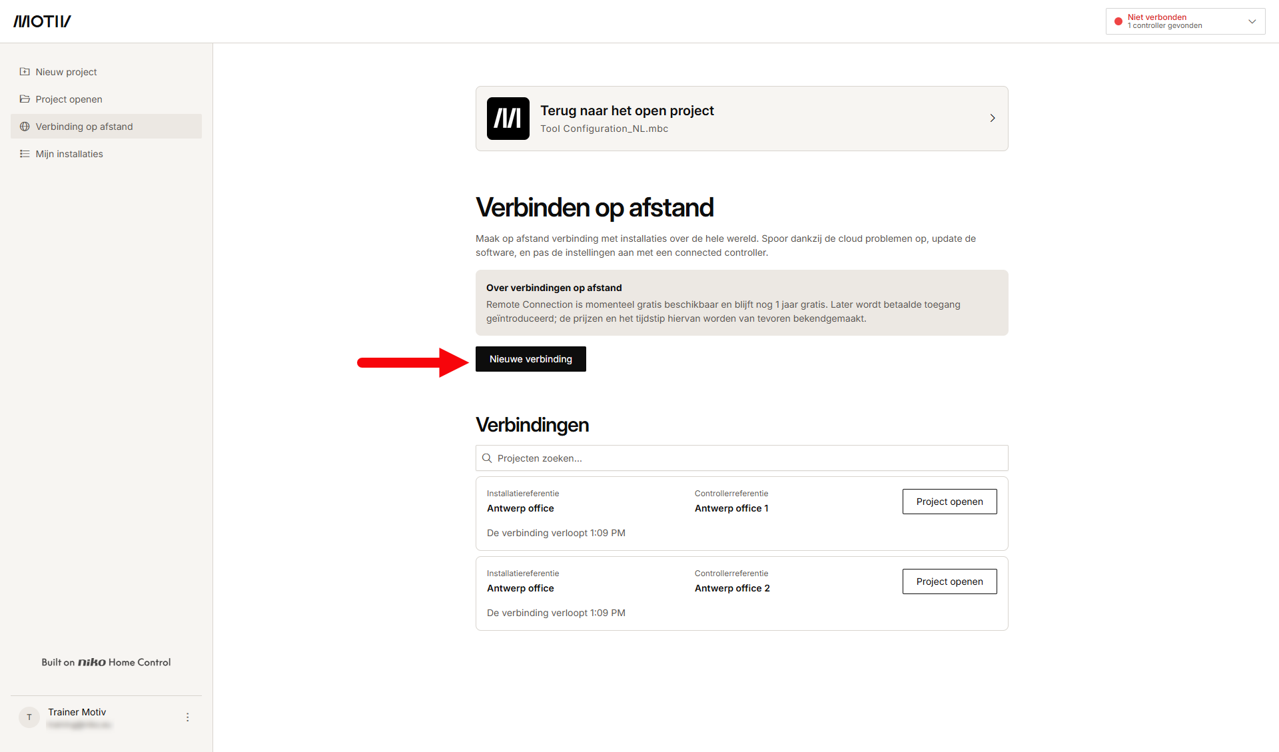
Task: Click the red Niet verbonden status dot
Action: tap(1118, 21)
